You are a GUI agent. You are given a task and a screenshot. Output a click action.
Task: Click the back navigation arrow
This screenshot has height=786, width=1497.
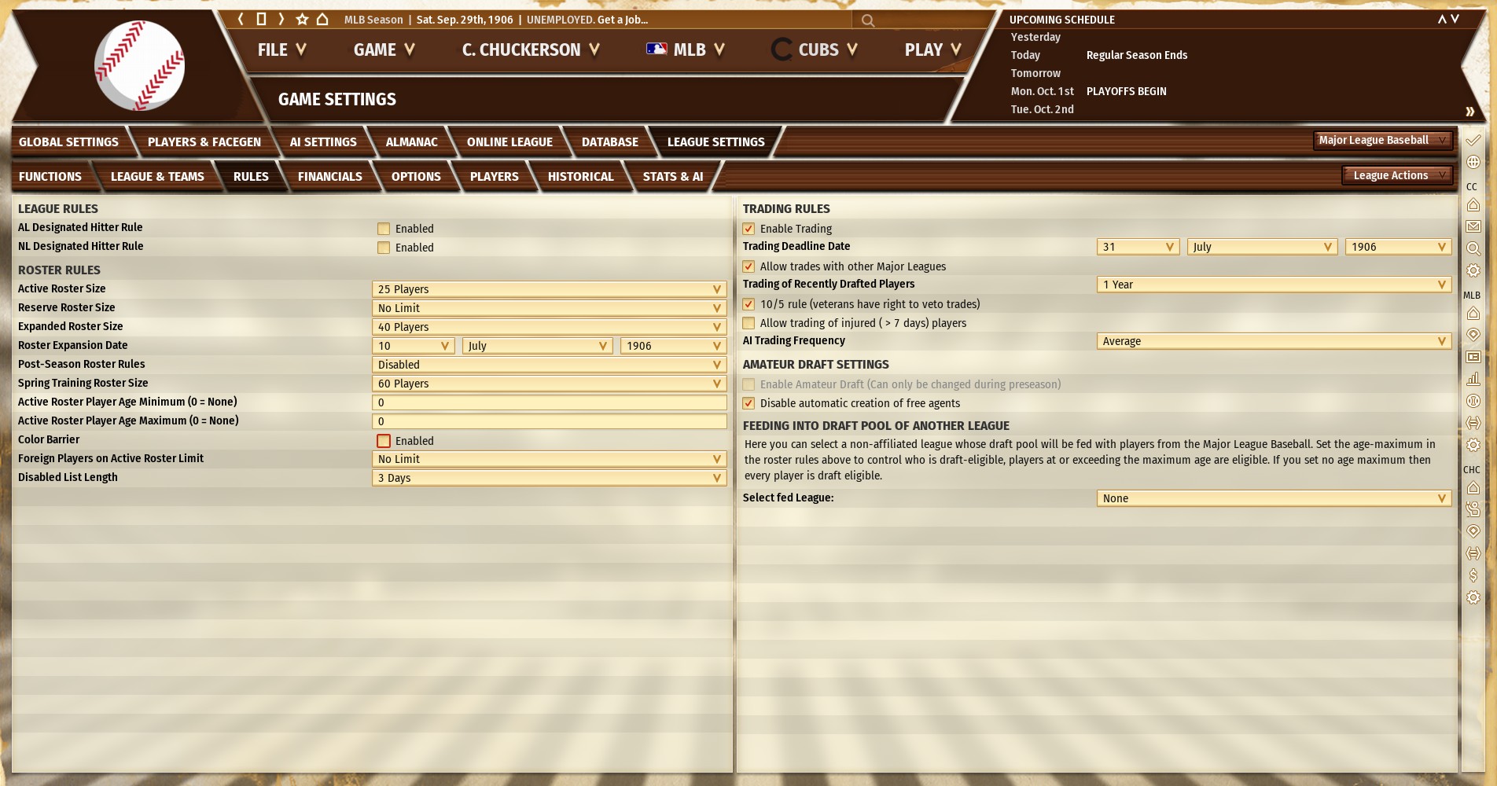tap(241, 19)
